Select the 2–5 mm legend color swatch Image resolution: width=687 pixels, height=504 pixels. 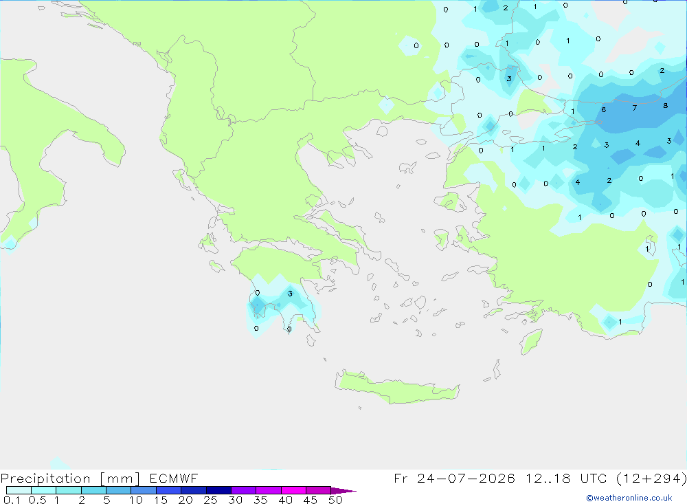pyautogui.click(x=93, y=490)
